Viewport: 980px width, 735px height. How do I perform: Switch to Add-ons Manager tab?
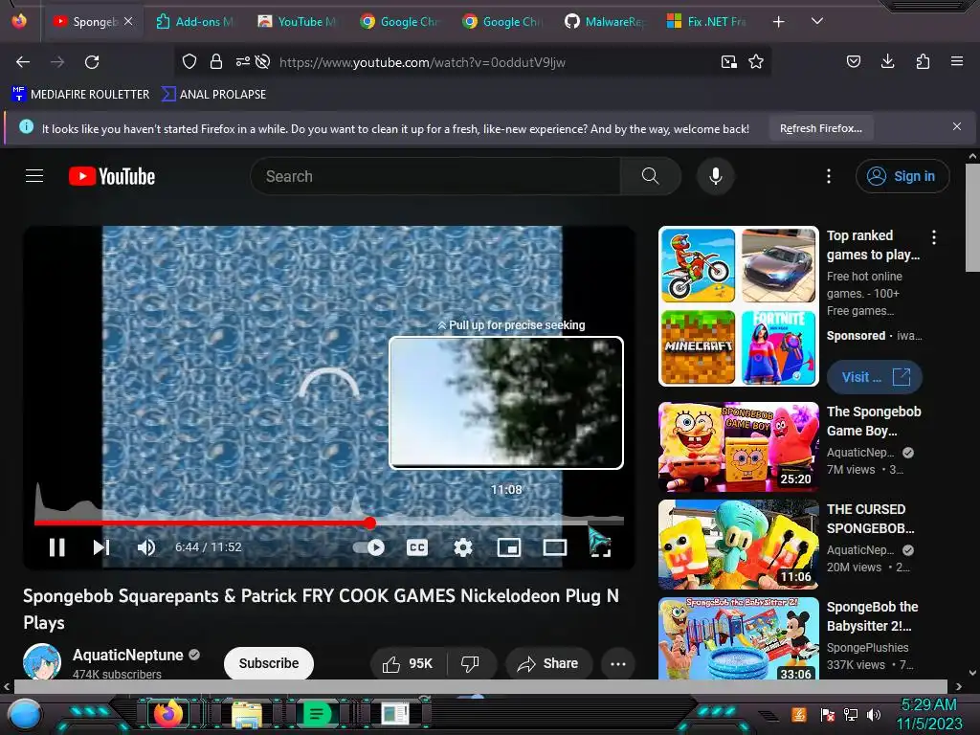195,22
